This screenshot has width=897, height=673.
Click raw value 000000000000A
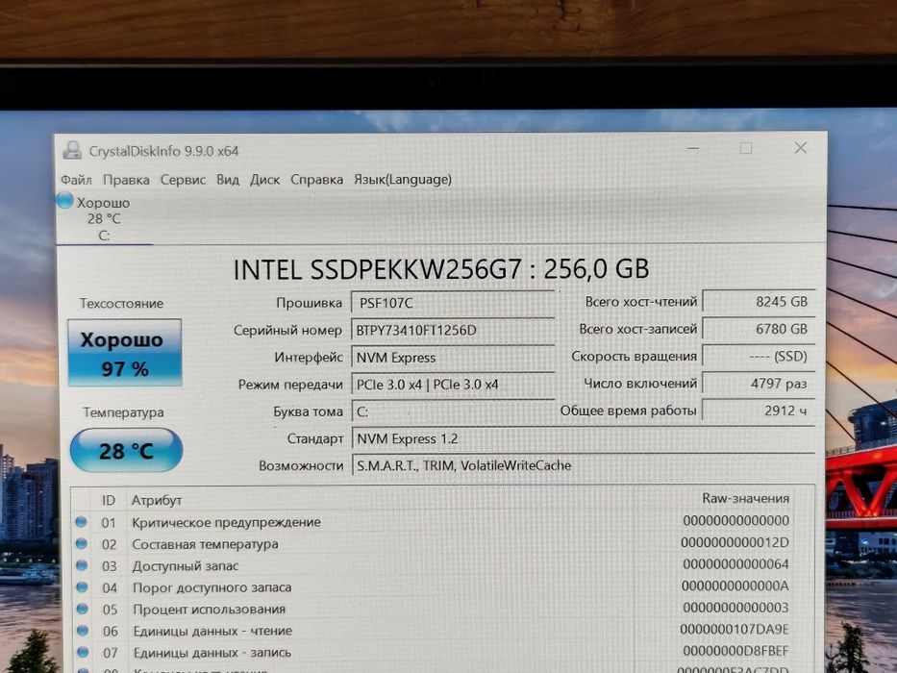(735, 586)
